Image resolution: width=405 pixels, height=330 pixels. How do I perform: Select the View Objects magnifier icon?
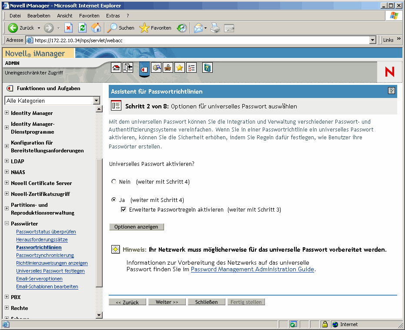coord(157,67)
